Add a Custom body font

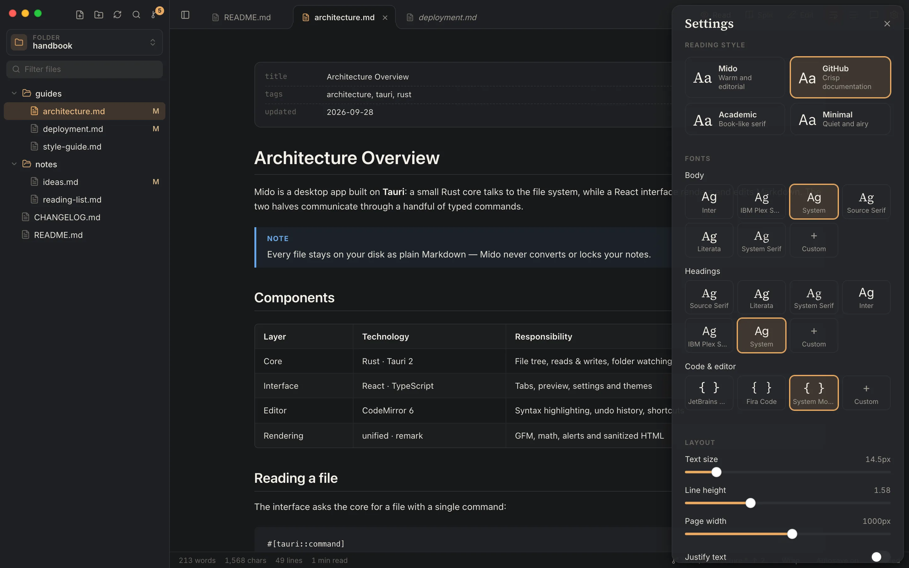click(814, 240)
